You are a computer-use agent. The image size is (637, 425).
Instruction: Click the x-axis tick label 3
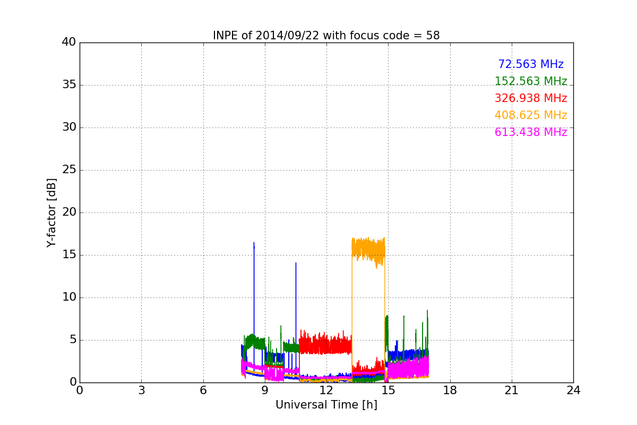[x=141, y=390]
